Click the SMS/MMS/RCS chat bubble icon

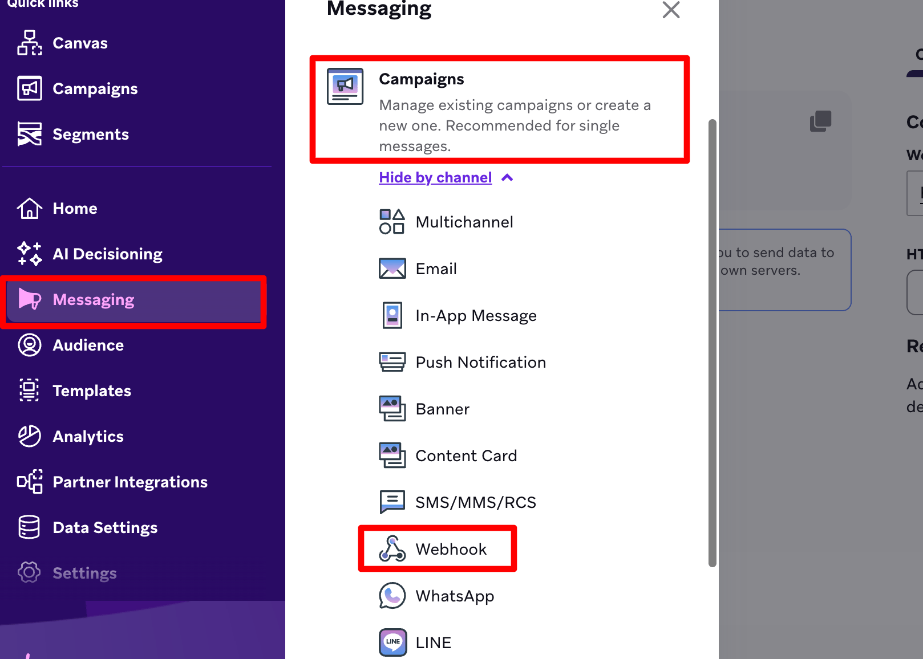392,502
